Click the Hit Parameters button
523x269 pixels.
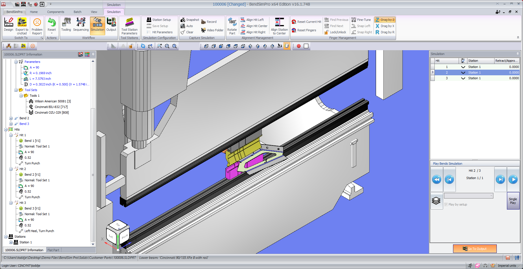[160, 32]
